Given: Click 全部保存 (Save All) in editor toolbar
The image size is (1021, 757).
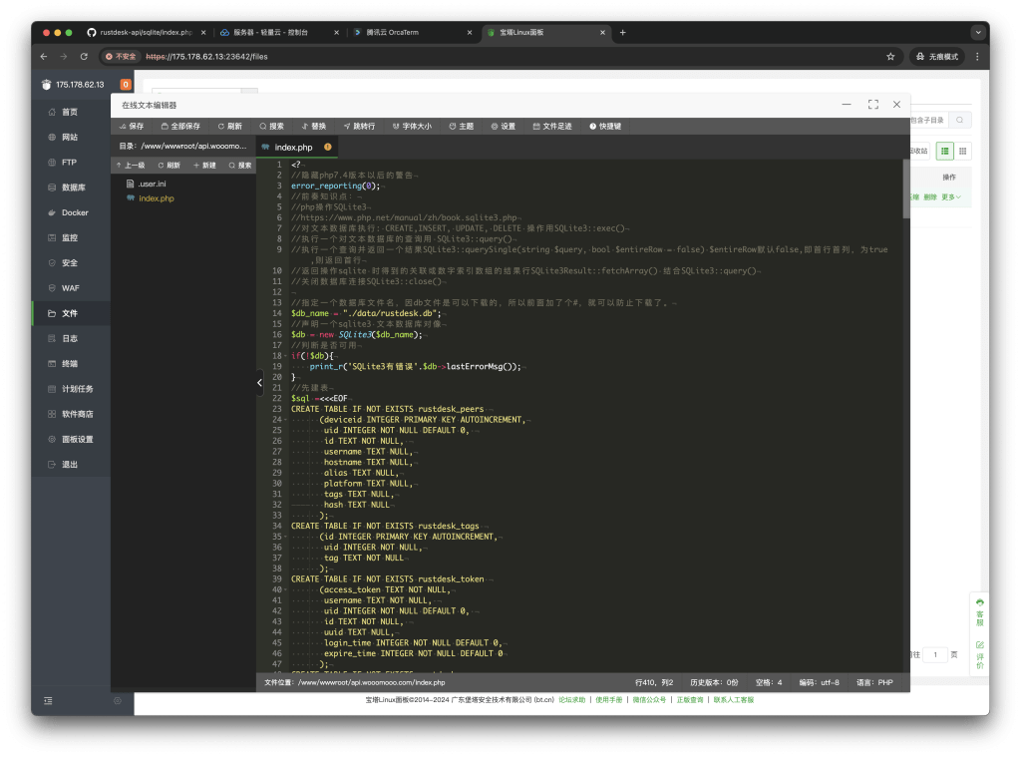Looking at the screenshot, I should click(179, 127).
